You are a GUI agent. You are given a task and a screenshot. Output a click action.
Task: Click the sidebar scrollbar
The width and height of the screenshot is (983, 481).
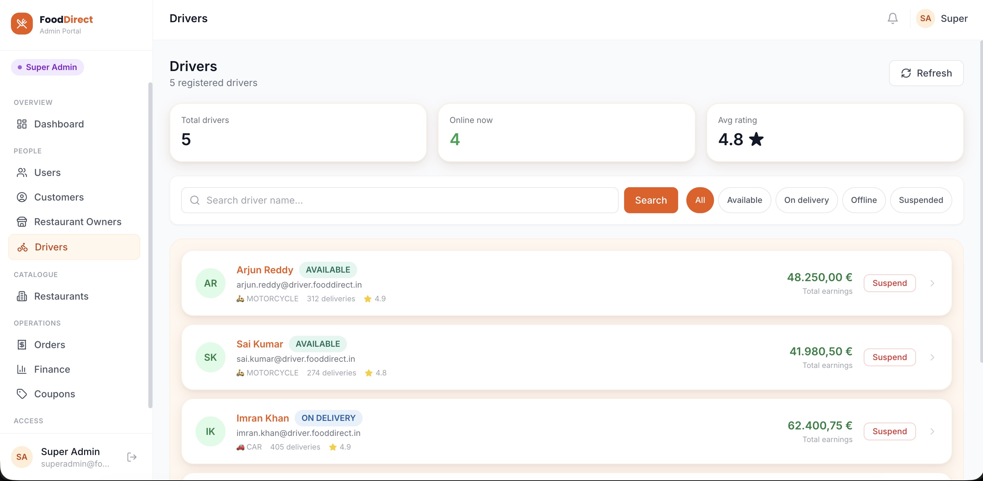[x=150, y=245]
